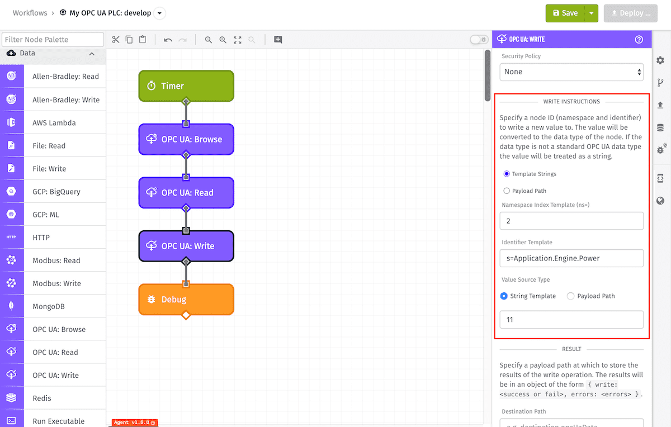Select the Modbus: Read palette node

point(53,260)
